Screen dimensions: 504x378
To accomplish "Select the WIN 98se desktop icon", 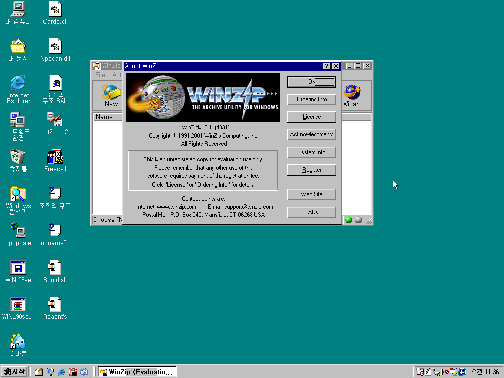I will point(18,272).
